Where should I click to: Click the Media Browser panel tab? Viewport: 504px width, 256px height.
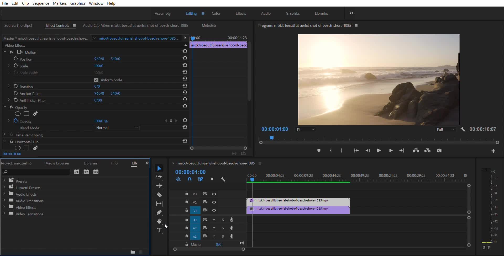57,163
